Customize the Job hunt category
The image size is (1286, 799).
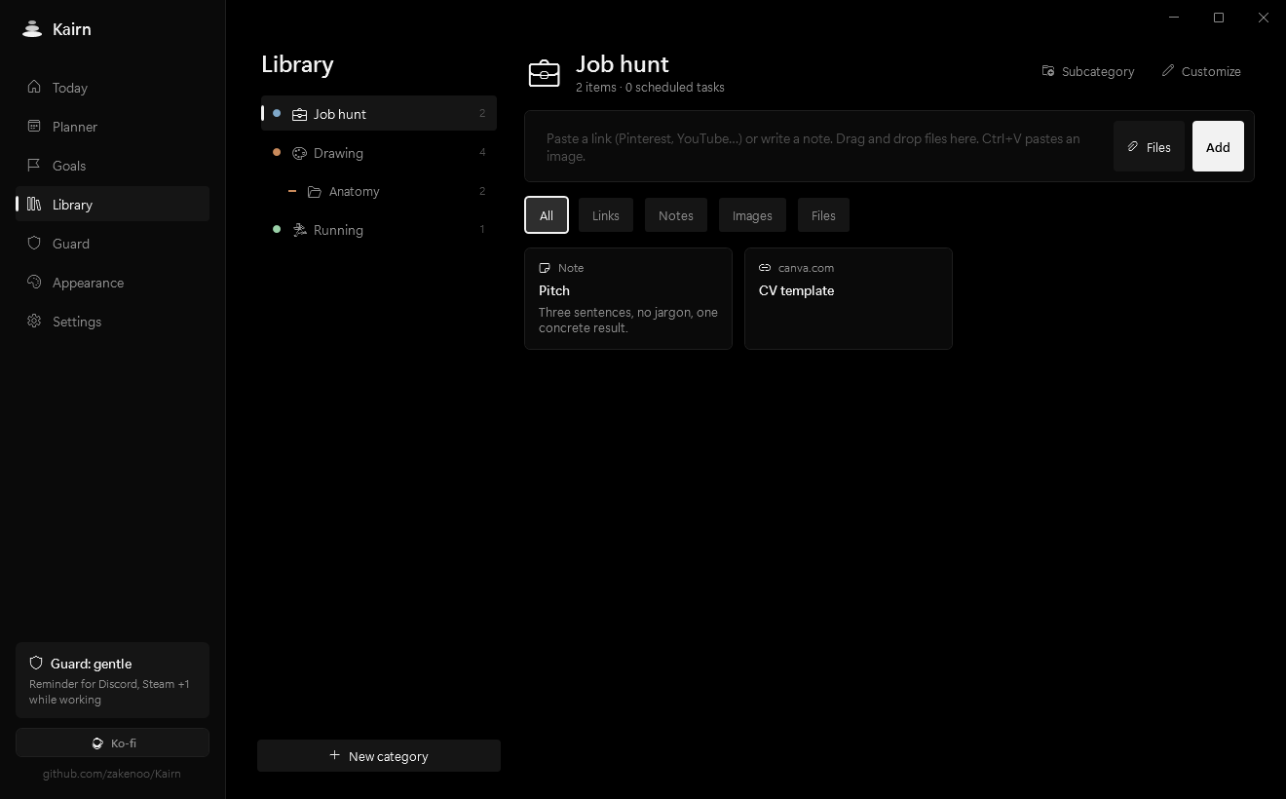click(x=1201, y=71)
